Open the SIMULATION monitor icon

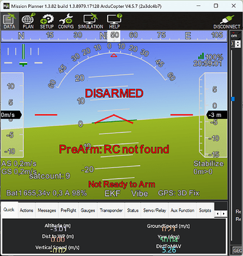click(91, 21)
